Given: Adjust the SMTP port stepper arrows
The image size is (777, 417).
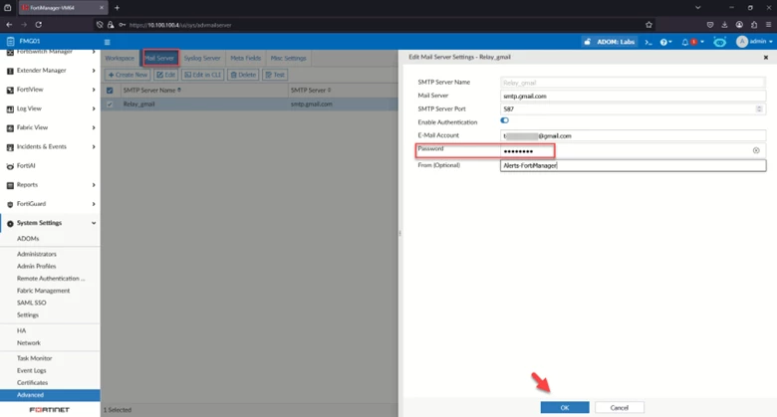Looking at the screenshot, I should click(x=759, y=108).
